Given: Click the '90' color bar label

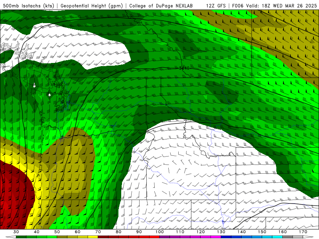Looking at the screenshot, I should point(139,232).
